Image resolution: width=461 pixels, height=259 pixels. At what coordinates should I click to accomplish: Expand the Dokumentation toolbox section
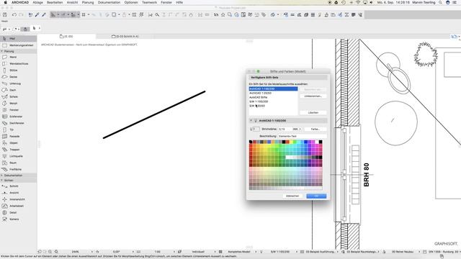pyautogui.click(x=2, y=176)
